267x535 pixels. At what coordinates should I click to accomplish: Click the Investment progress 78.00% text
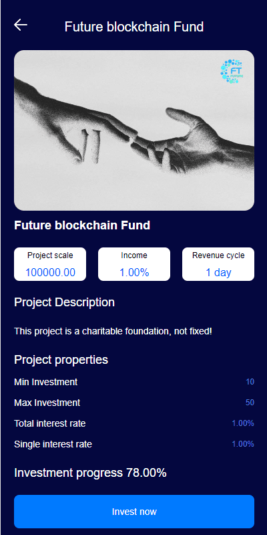pos(90,473)
